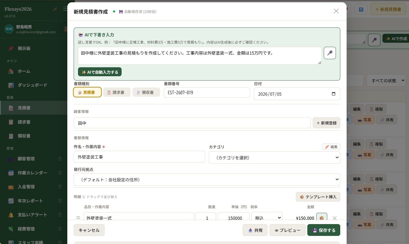This screenshot has width=409, height=244.
Task: Click 新規見積書 button in the background page
Action: [388, 9]
